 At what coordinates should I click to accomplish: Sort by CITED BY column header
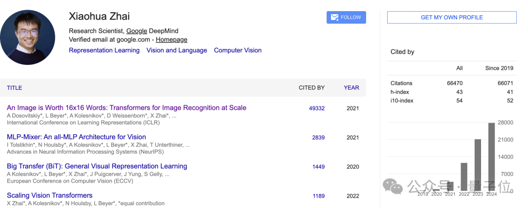(x=312, y=88)
